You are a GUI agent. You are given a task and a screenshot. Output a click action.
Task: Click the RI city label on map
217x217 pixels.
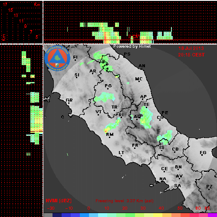pyautogui.click(x=121, y=115)
